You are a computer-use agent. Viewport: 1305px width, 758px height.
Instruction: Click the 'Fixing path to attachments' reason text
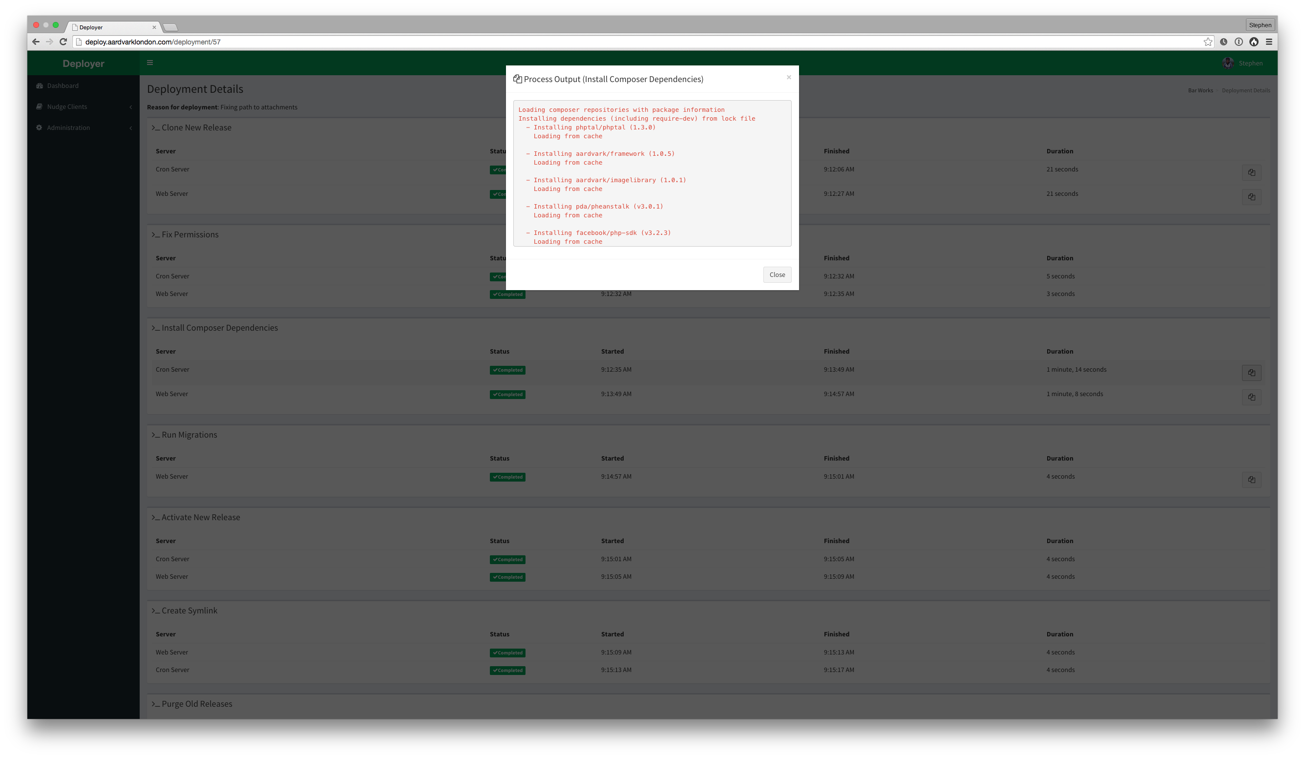[259, 108]
